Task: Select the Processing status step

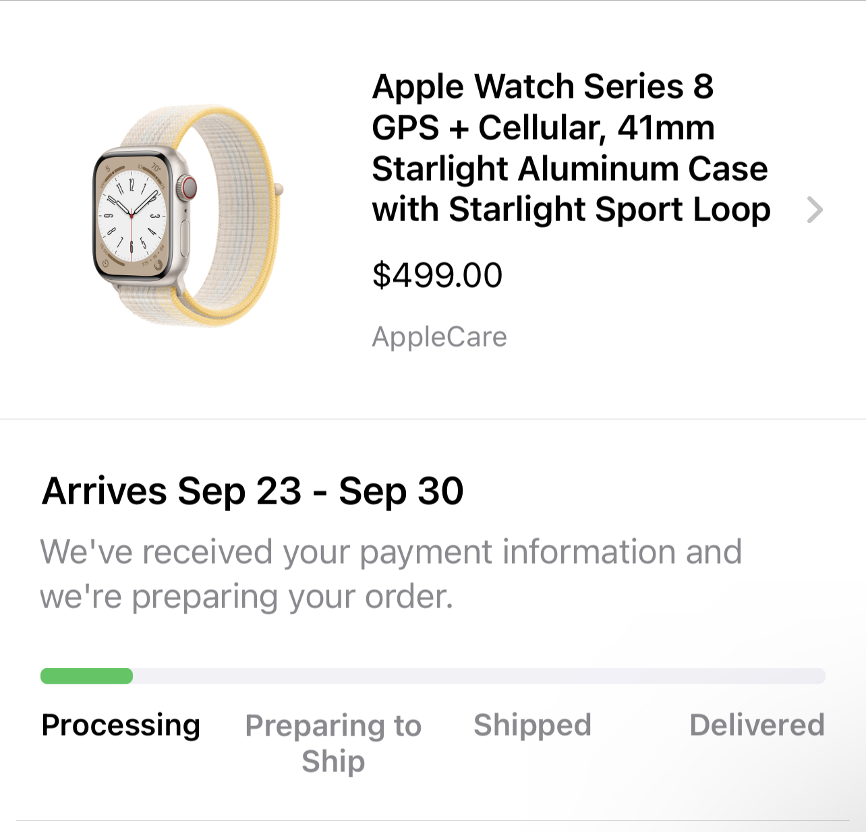Action: click(x=121, y=725)
